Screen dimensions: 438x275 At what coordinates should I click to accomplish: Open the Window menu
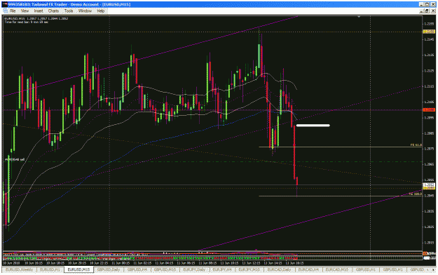[x=85, y=11]
